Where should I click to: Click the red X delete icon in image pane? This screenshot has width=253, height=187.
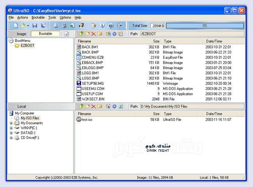click(x=93, y=34)
